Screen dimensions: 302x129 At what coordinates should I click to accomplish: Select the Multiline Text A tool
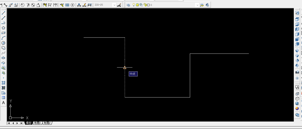pos(3,103)
